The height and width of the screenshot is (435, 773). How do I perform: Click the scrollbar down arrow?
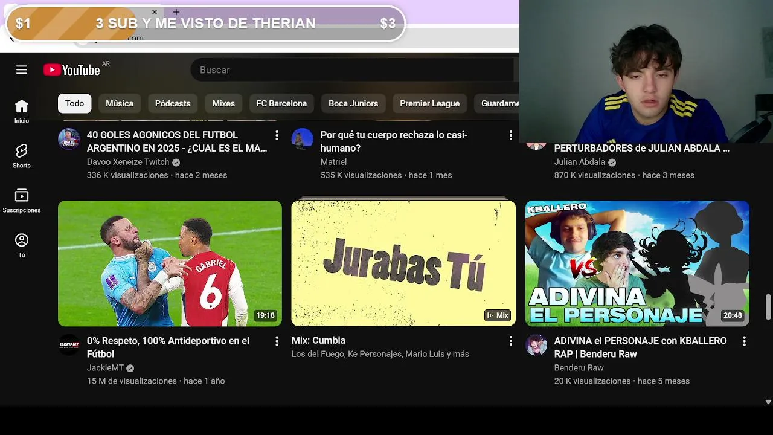coord(768,402)
